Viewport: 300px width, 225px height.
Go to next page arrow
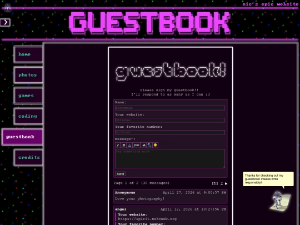226,183
